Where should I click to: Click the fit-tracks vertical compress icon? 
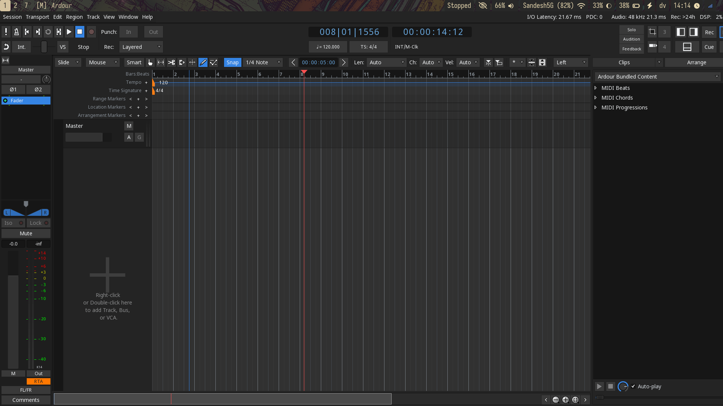[532, 62]
